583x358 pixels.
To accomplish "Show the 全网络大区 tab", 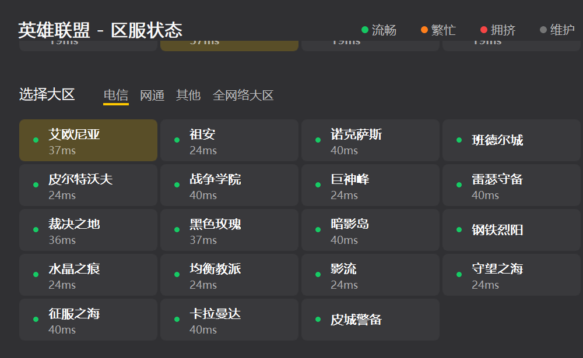I will [x=243, y=95].
